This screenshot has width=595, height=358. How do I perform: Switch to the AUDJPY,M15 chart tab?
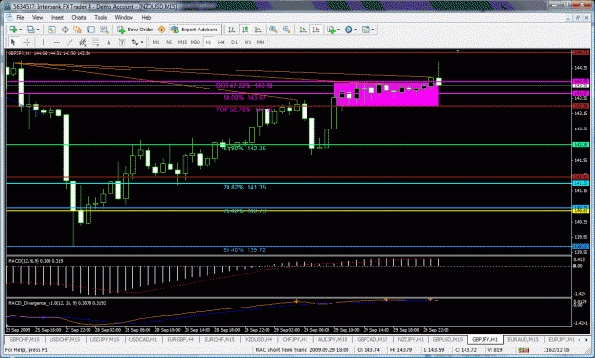point(332,339)
